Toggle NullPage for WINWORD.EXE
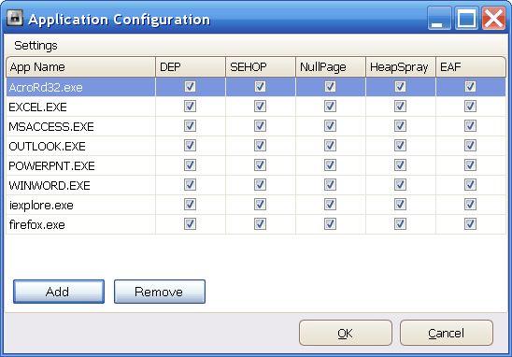This screenshot has width=512, height=357. click(x=330, y=184)
